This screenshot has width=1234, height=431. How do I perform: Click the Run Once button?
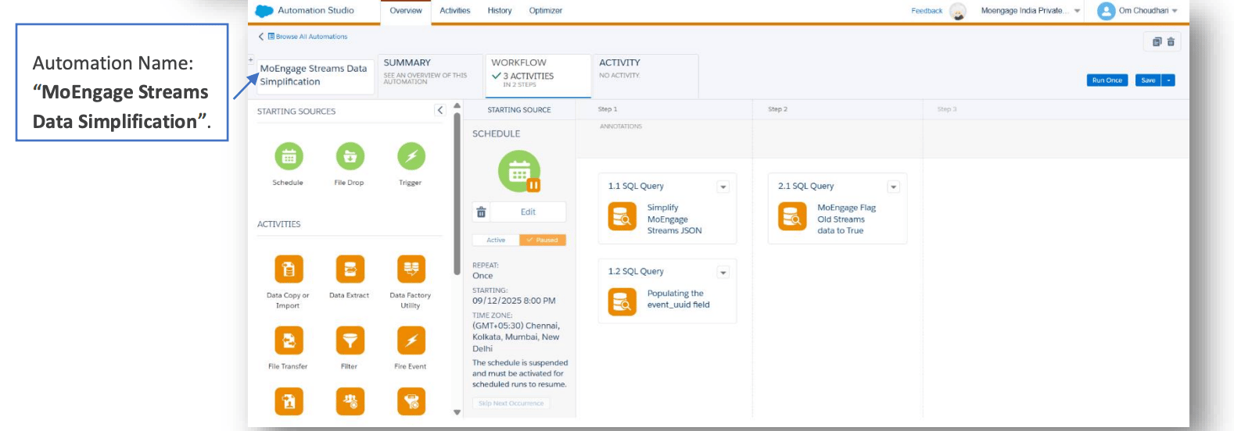pyautogui.click(x=1107, y=80)
